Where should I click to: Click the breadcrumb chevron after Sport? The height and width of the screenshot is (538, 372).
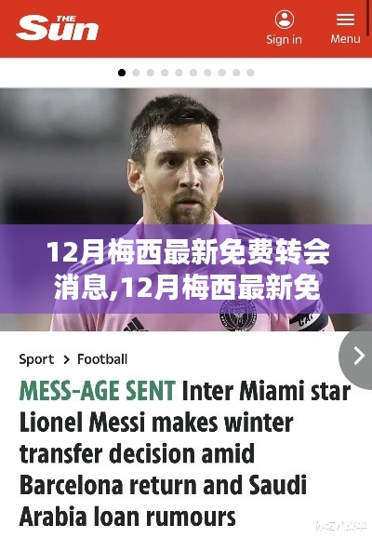pyautogui.click(x=67, y=360)
